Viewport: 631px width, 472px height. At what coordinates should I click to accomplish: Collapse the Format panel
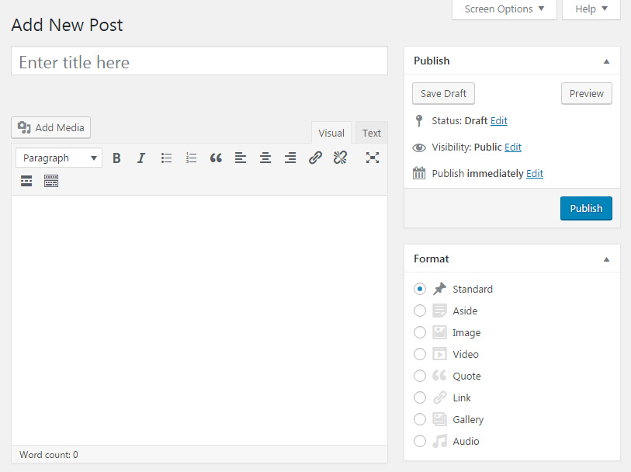(x=606, y=259)
